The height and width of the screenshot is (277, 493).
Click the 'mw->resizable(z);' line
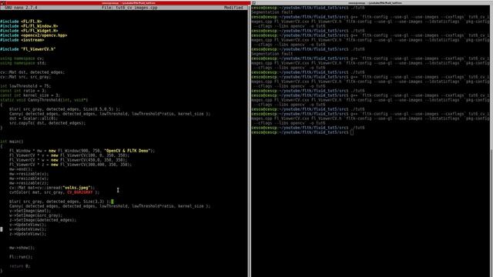[x=29, y=183]
